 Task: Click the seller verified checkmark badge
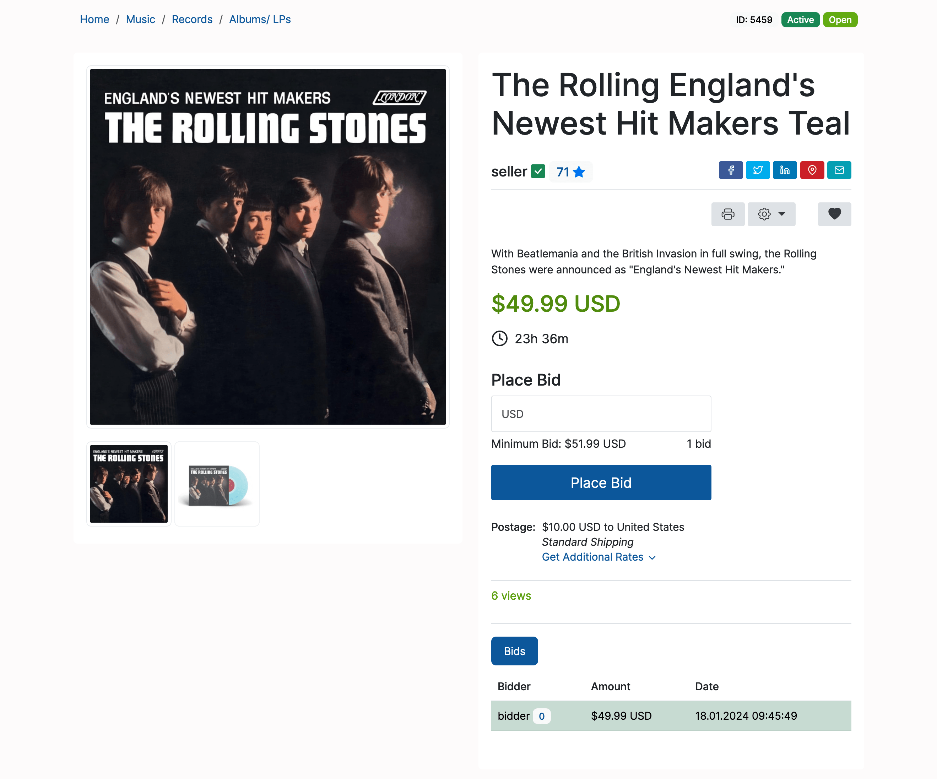pos(538,171)
